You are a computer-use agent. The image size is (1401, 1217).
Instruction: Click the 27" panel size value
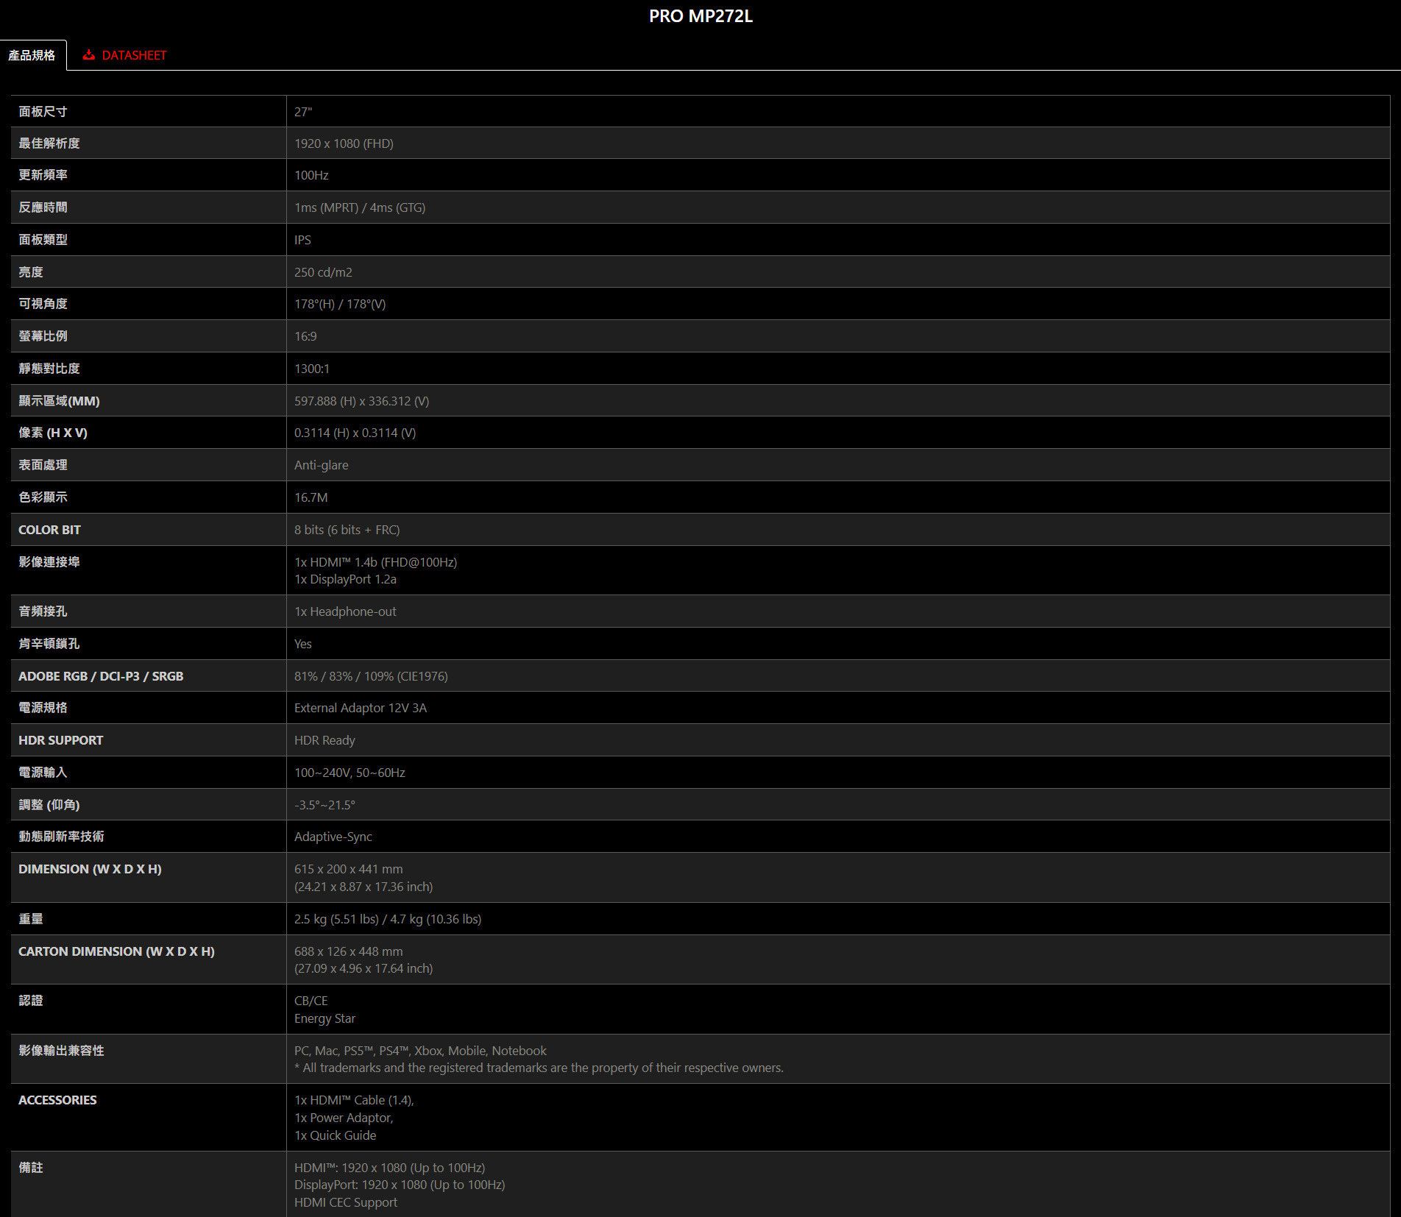click(303, 112)
